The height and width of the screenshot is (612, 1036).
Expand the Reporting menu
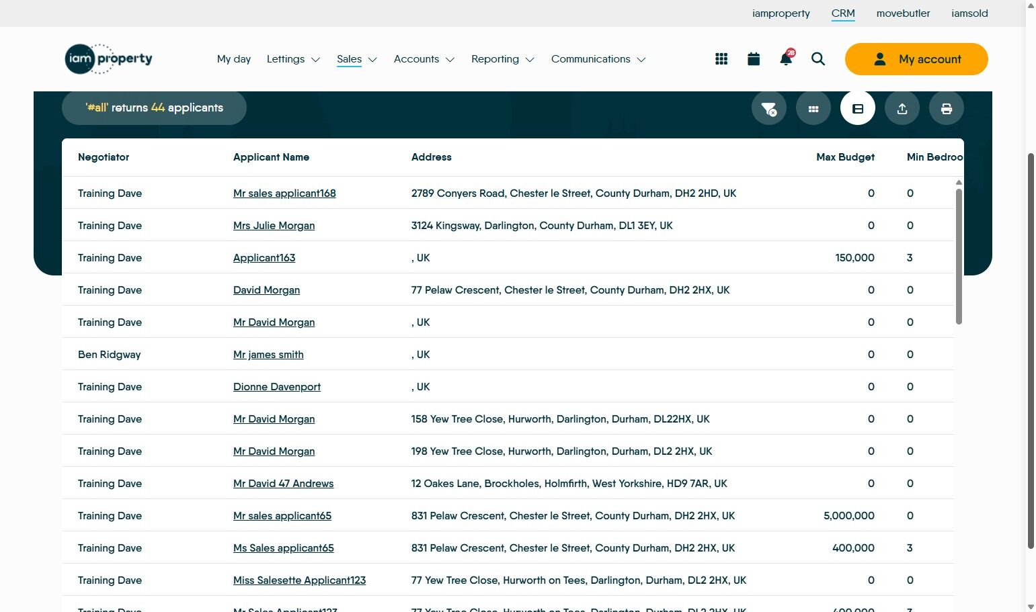(x=503, y=59)
